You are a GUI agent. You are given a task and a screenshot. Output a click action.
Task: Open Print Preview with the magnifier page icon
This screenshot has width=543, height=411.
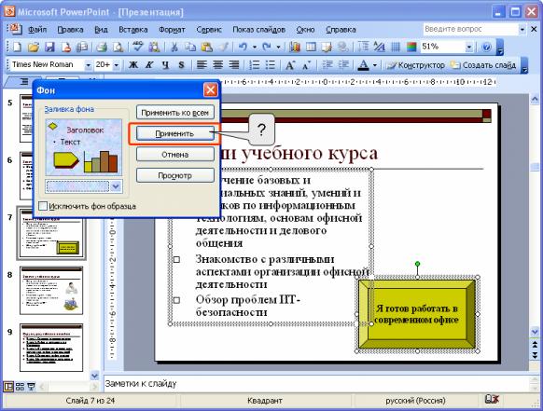[x=118, y=47]
